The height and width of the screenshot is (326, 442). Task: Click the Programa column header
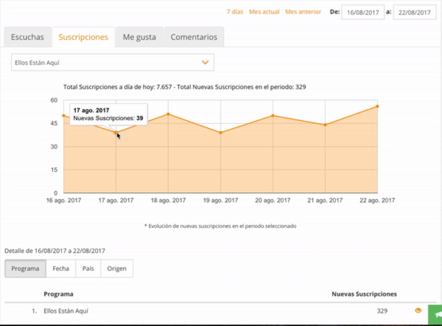[x=58, y=294]
